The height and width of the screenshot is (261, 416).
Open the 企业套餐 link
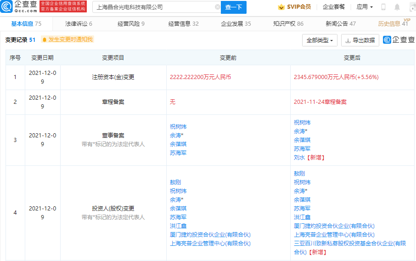pos(334,7)
